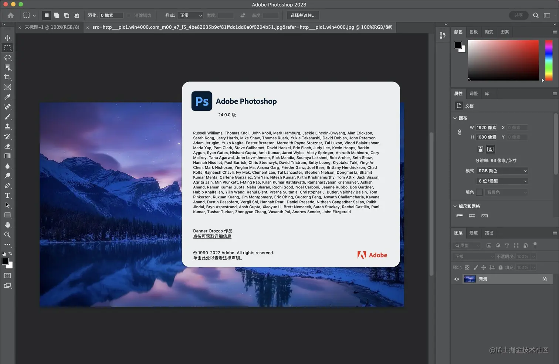This screenshot has width=559, height=364.
Task: Select the Hand tool
Action: pyautogui.click(x=7, y=225)
